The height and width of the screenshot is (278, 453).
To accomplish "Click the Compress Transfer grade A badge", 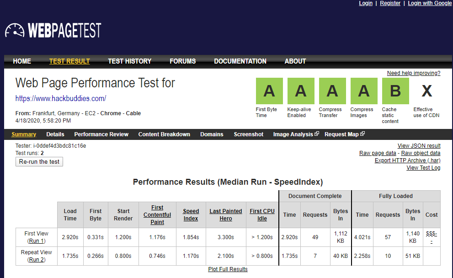I will (332, 91).
